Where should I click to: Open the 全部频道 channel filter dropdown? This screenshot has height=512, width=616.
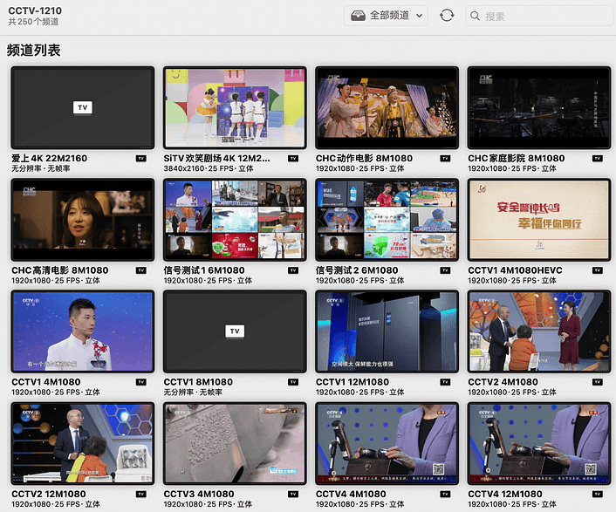coord(386,16)
